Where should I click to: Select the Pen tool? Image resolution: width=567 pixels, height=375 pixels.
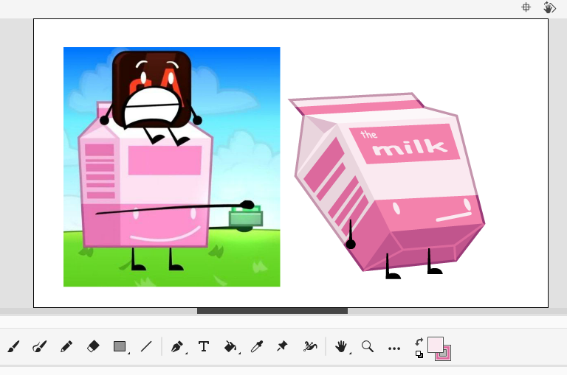(177, 346)
